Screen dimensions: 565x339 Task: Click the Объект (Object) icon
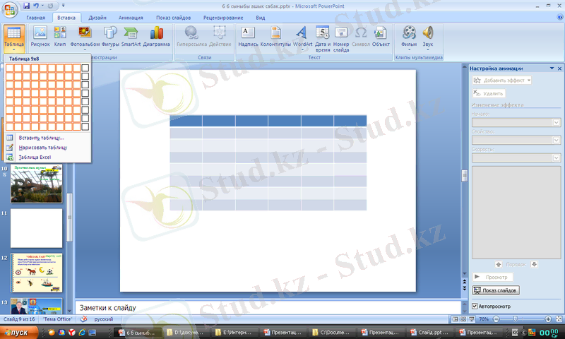click(x=381, y=36)
